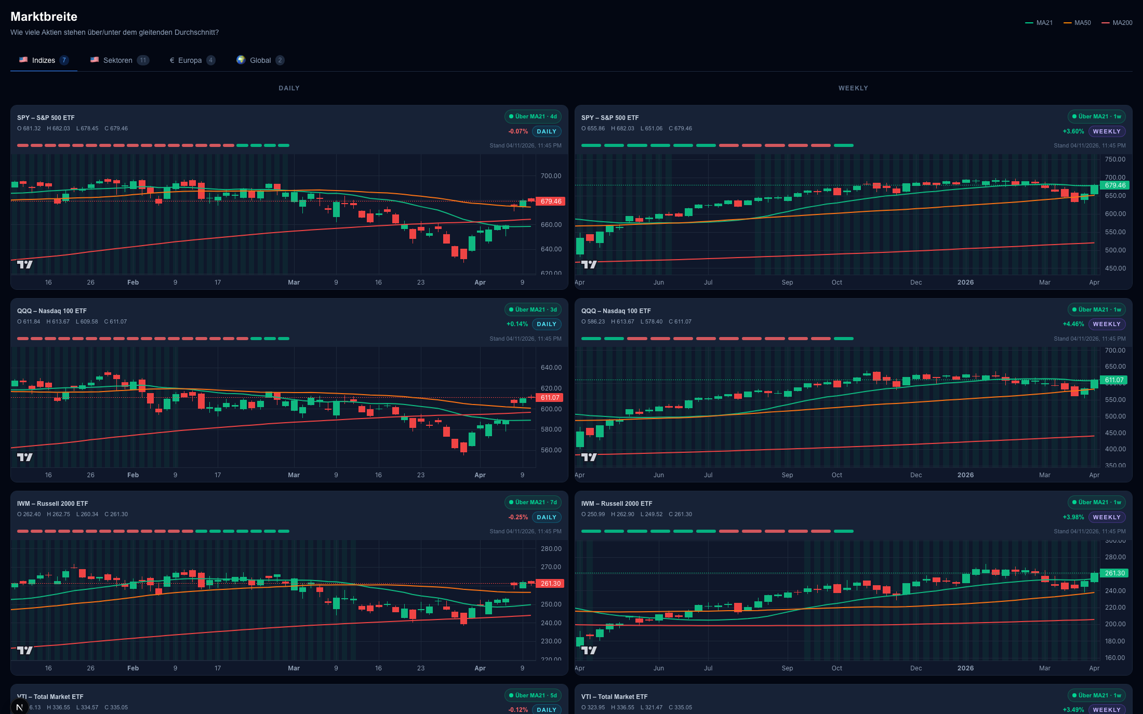The height and width of the screenshot is (714, 1143).
Task: Click the DAILY badge on IWM daily card
Action: [x=547, y=517]
